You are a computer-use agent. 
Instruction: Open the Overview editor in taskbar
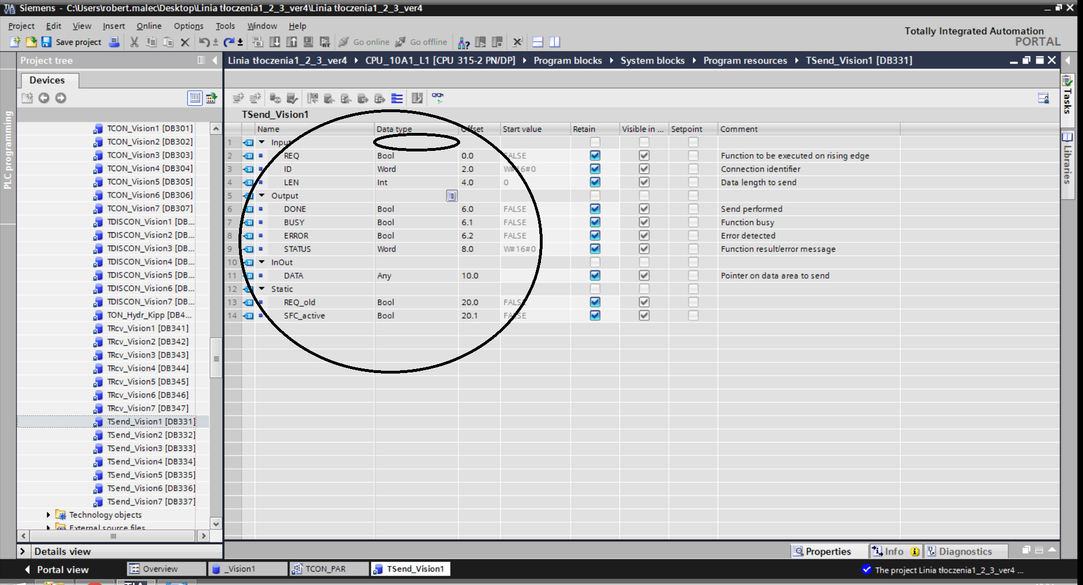point(167,569)
